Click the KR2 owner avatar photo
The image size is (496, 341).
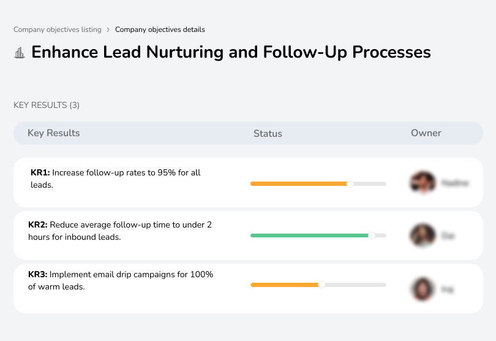point(423,236)
